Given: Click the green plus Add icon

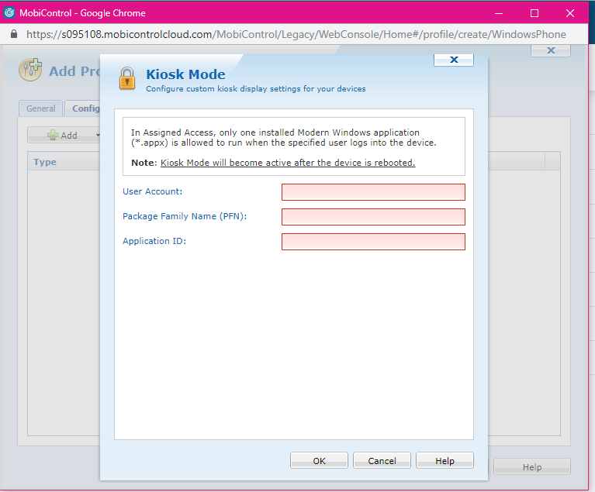Looking at the screenshot, I should pyautogui.click(x=53, y=135).
